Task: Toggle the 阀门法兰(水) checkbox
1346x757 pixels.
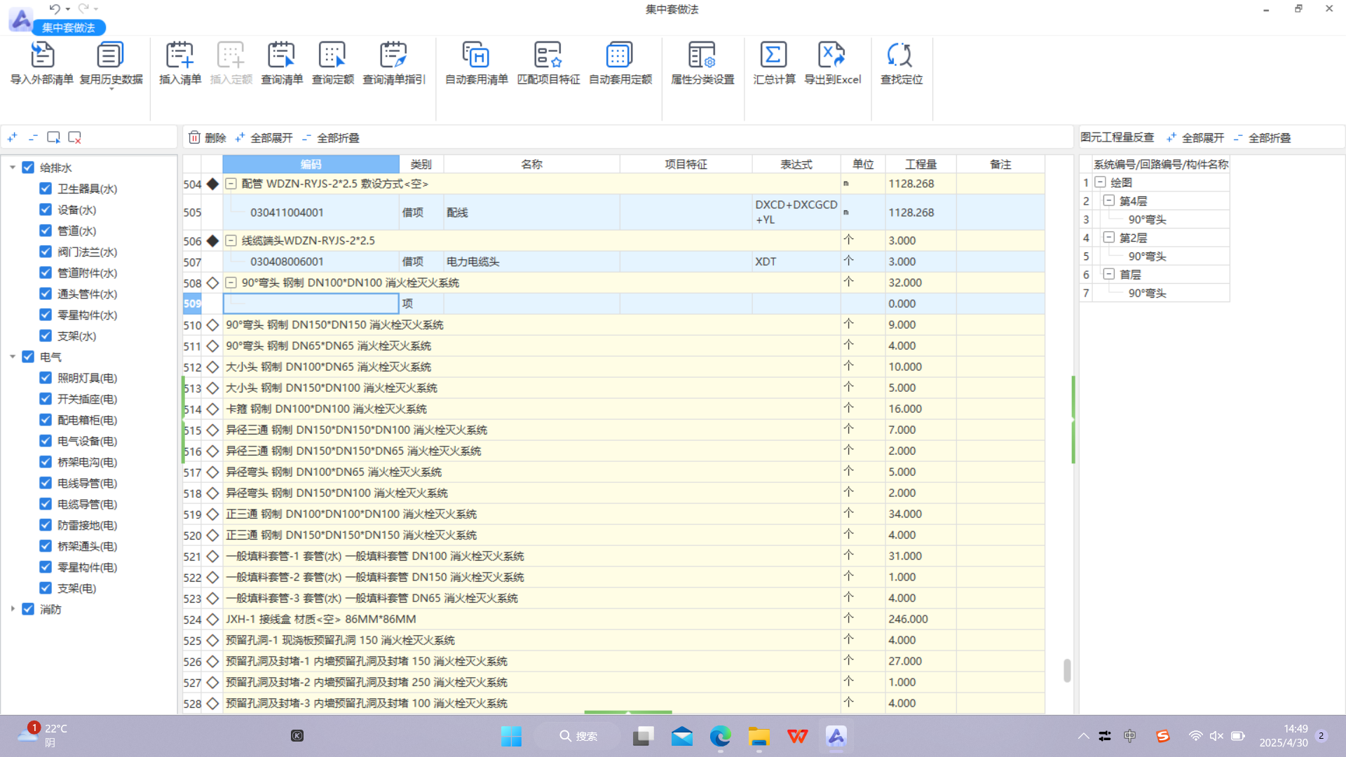Action: point(46,252)
